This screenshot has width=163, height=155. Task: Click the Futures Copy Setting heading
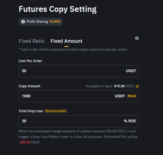pos(58,9)
